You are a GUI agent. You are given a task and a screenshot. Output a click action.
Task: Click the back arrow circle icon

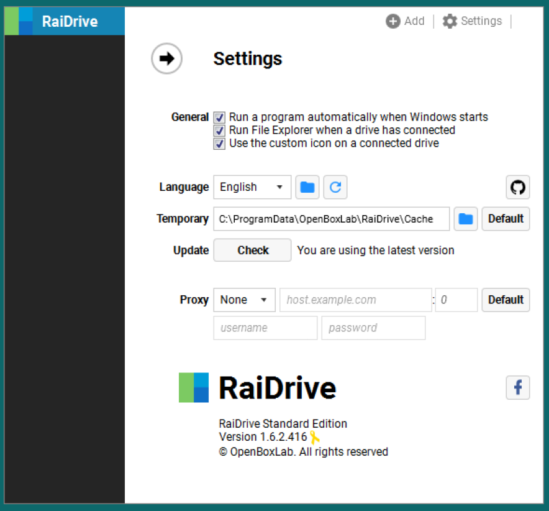click(166, 59)
